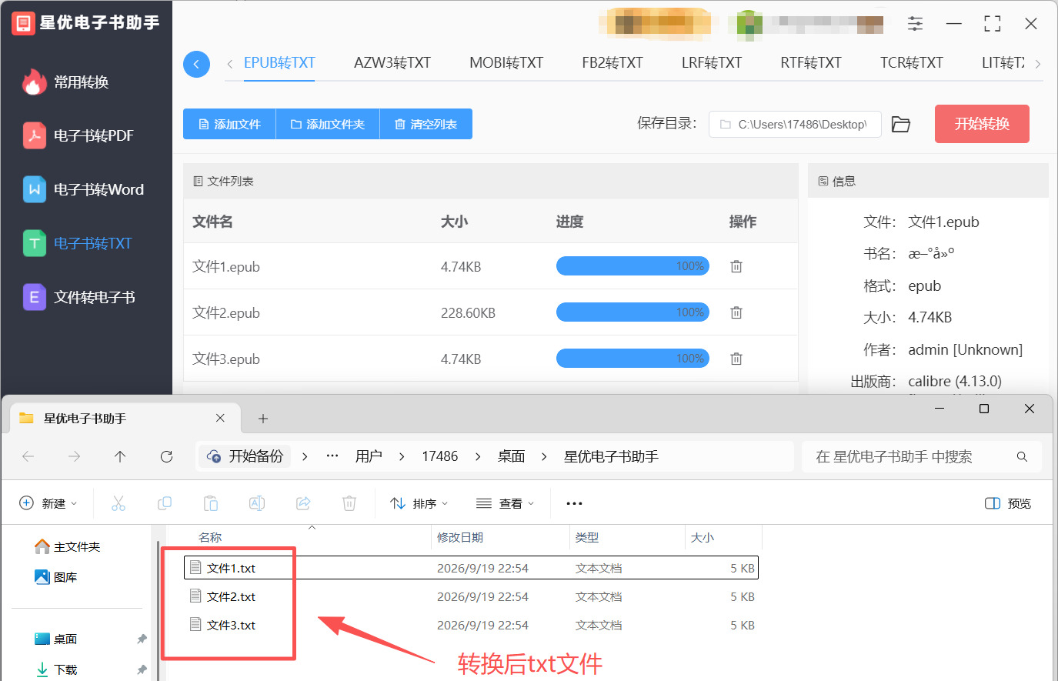
Task: Click the progress bar of 文件1.epub
Action: [x=632, y=266]
